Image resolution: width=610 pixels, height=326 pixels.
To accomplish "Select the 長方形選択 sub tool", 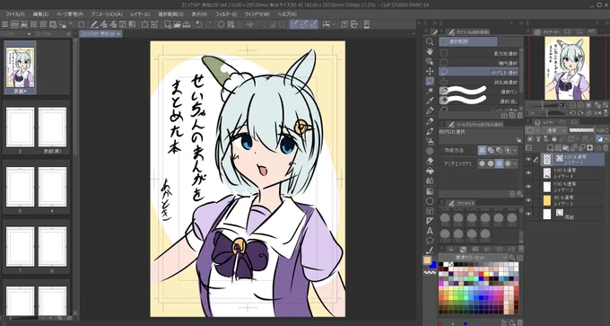I will click(478, 53).
